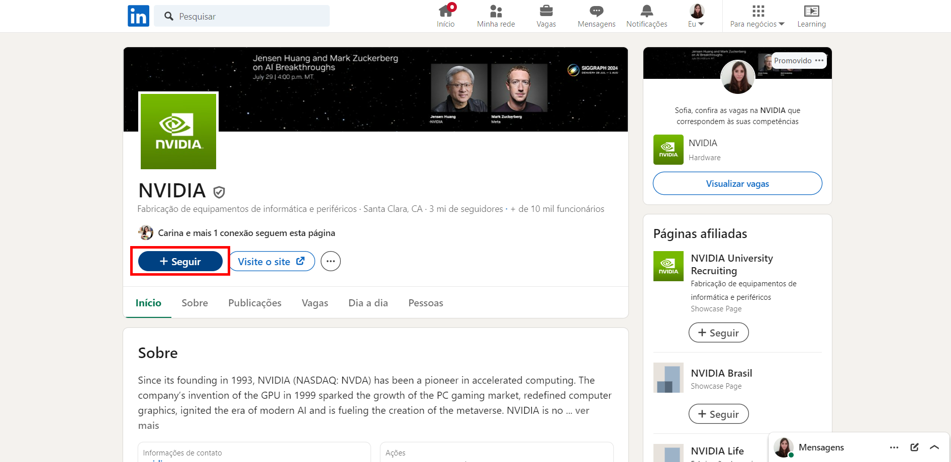Click the SIGGRAPH banner cover image
Image resolution: width=951 pixels, height=462 pixels.
[375, 89]
